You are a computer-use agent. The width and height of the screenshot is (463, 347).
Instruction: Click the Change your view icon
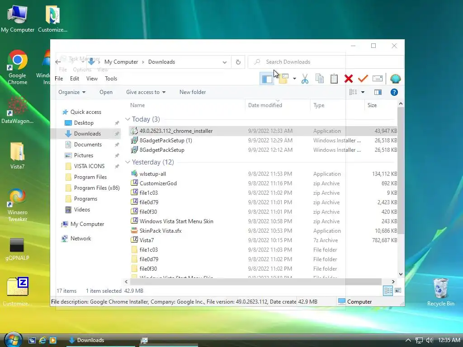pos(353,92)
